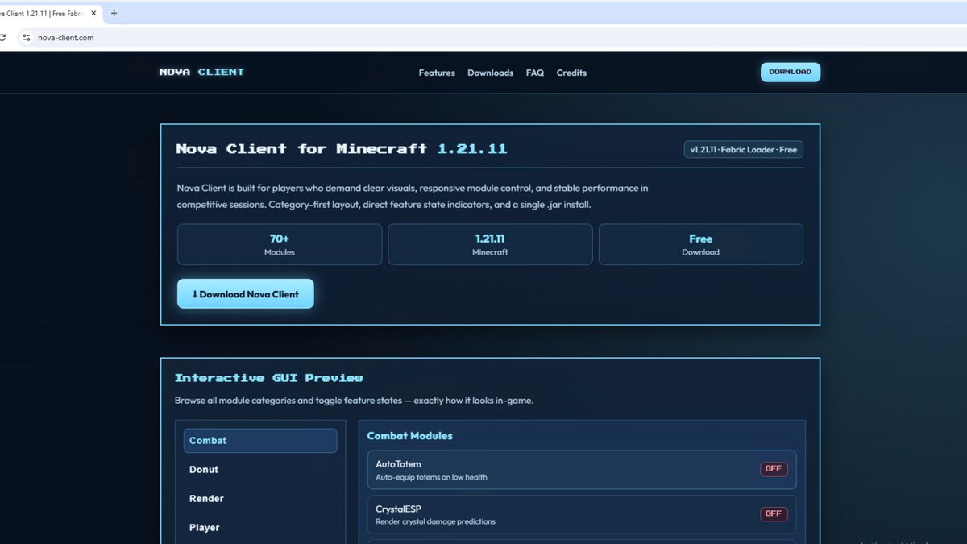Select the Nova Client browser tab
967x544 pixels.
(48, 13)
